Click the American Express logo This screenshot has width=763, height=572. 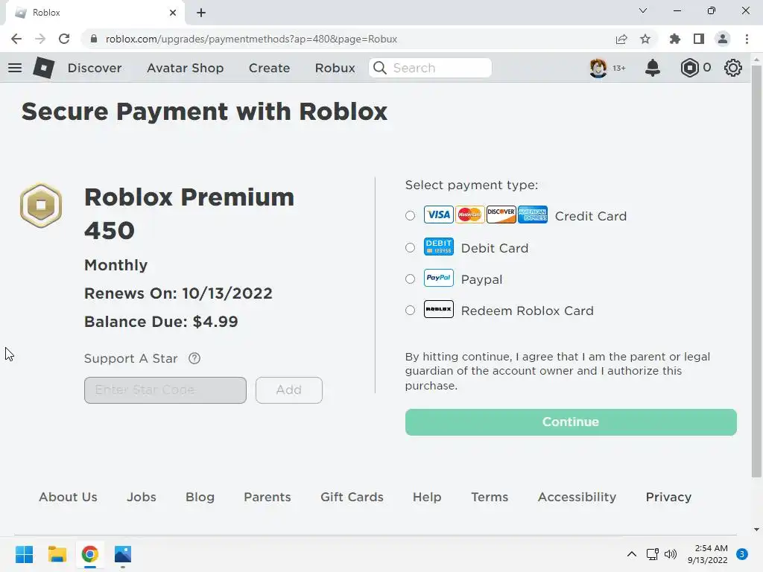click(x=532, y=214)
